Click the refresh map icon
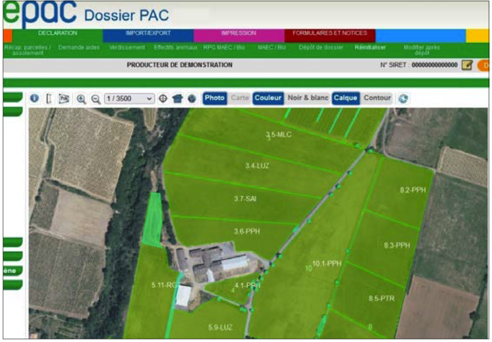This screenshot has width=492, height=342. [403, 99]
